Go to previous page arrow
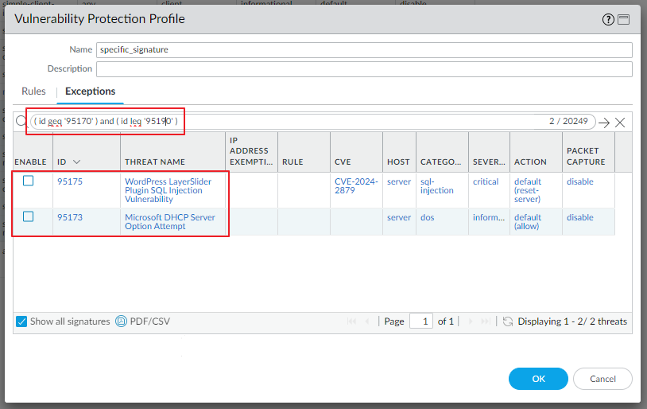Image resolution: width=647 pixels, height=409 pixels. tap(367, 321)
